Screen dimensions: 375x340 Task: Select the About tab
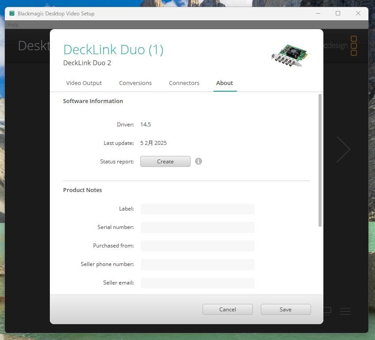[x=225, y=83]
